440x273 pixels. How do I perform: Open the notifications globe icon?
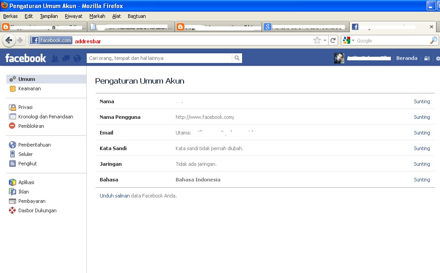[x=77, y=59]
